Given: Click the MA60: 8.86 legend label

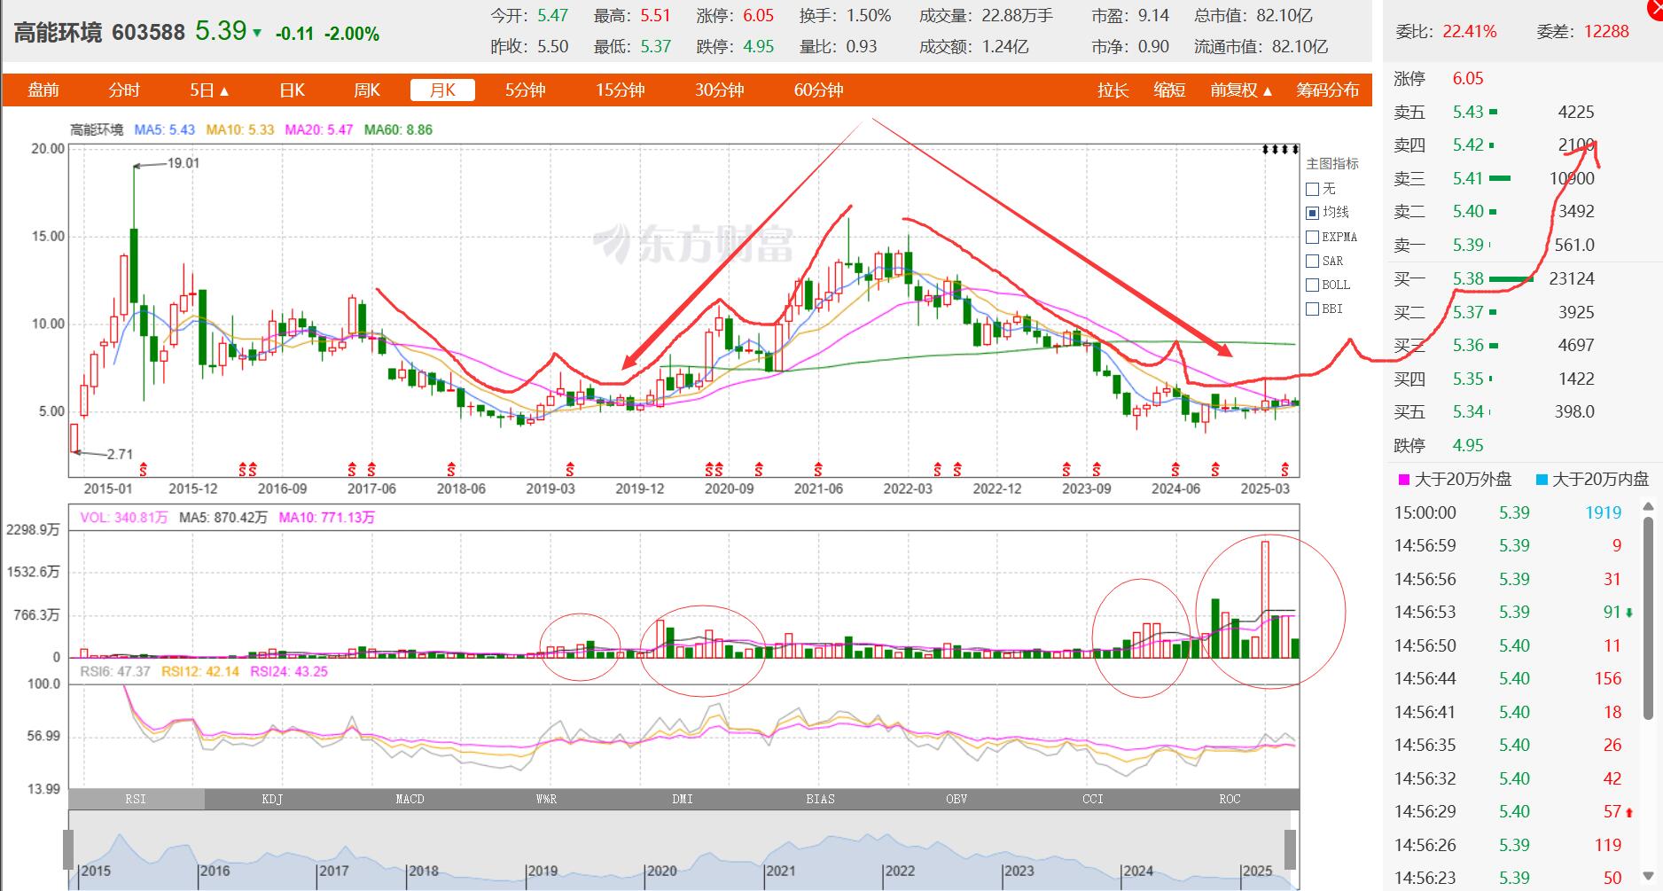Looking at the screenshot, I should pos(398,129).
